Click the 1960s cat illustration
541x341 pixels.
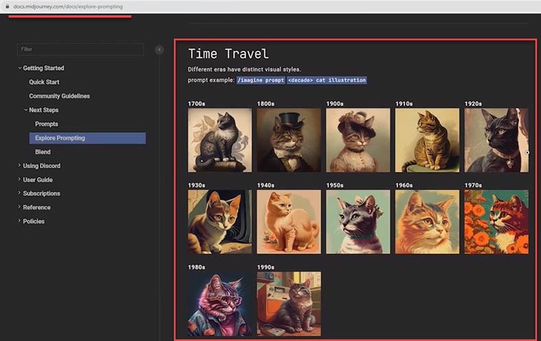coord(427,222)
